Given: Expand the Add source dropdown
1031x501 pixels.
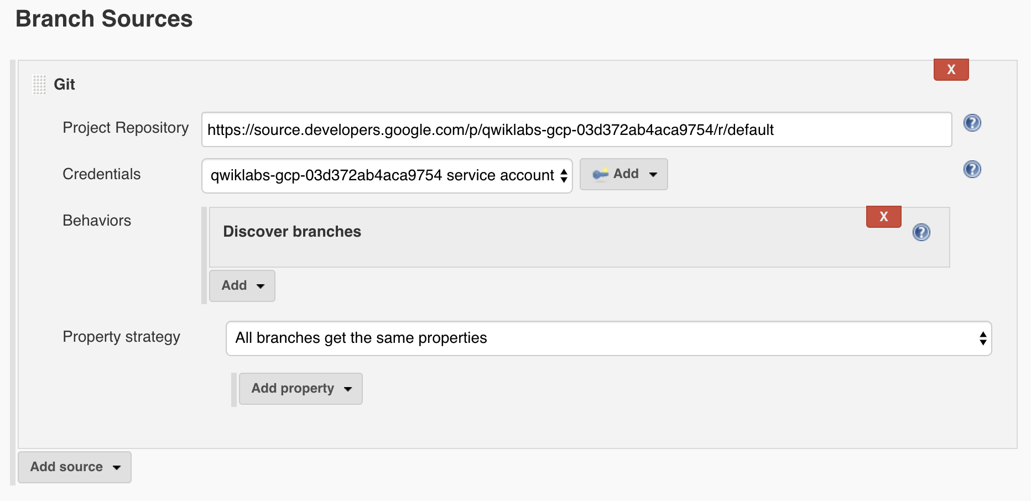Looking at the screenshot, I should [74, 467].
